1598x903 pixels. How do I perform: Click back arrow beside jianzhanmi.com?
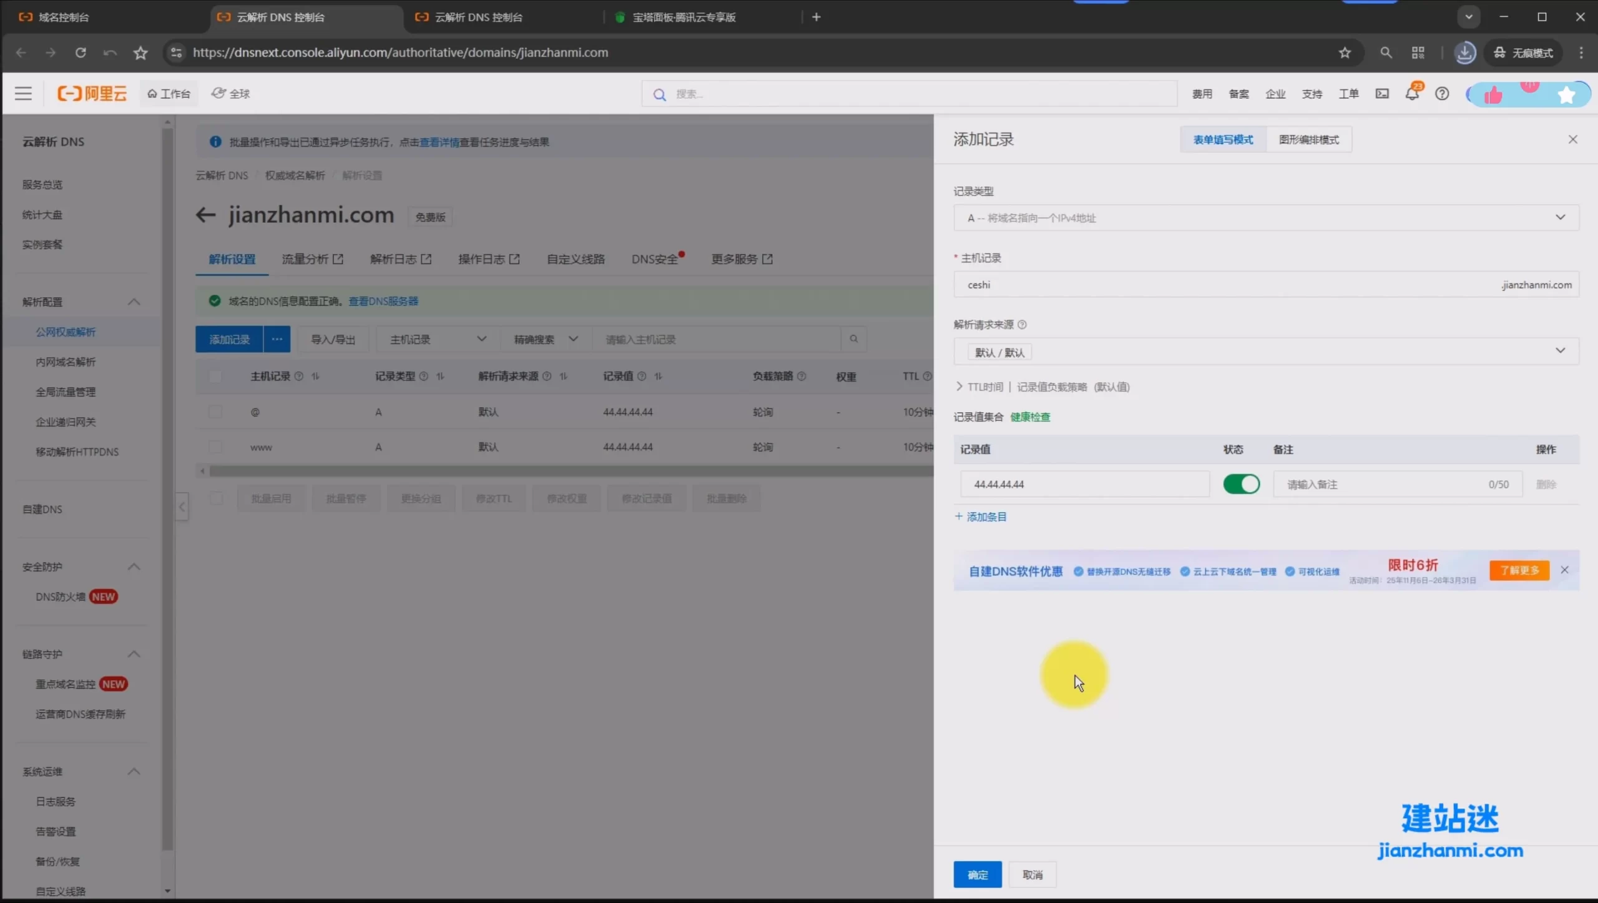205,215
